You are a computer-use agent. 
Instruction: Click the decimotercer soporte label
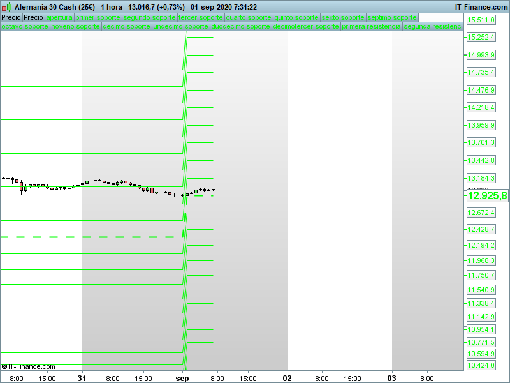[x=306, y=26]
